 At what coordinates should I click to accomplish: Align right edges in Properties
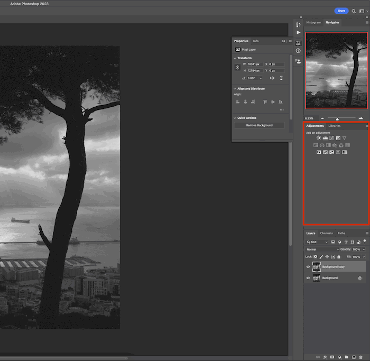coord(253,101)
